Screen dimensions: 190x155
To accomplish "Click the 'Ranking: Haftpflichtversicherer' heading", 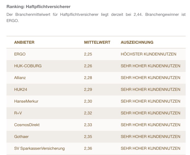I will (x=38, y=7).
